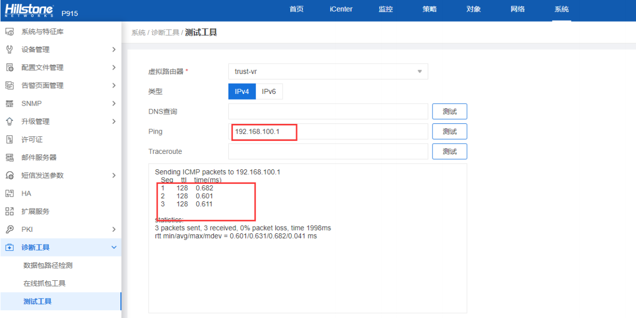Click the 升级管理 upload icon
This screenshot has height=318, width=636.
click(9, 121)
